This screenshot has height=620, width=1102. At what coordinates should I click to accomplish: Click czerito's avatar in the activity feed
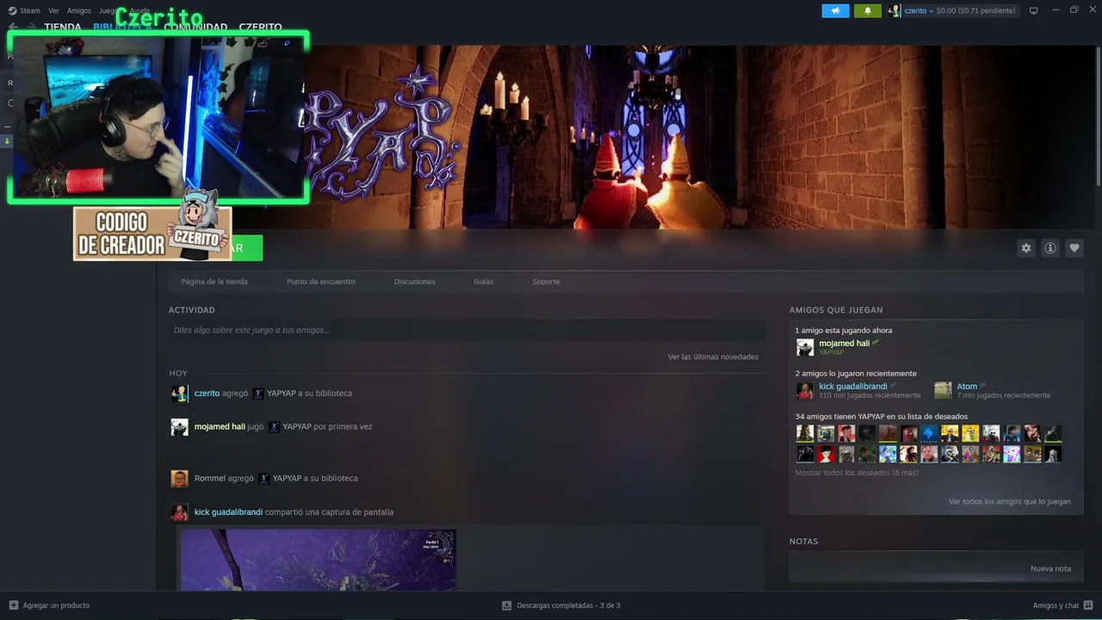pos(179,394)
